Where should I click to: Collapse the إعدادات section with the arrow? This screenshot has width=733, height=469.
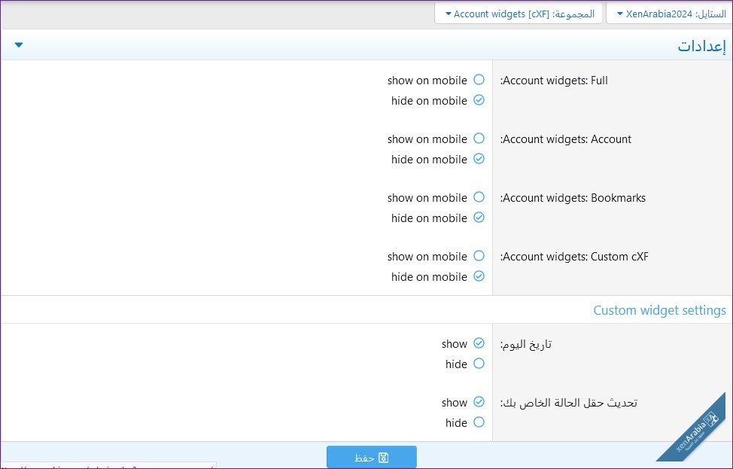[19, 45]
